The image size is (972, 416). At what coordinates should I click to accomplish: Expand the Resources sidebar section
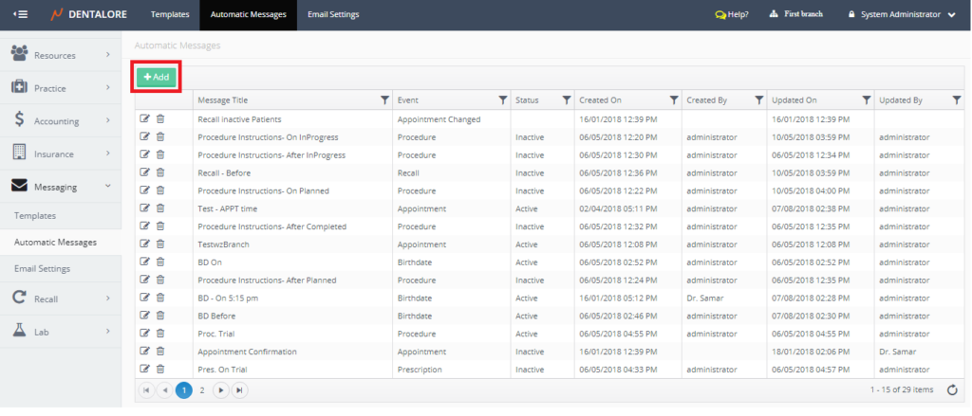61,56
